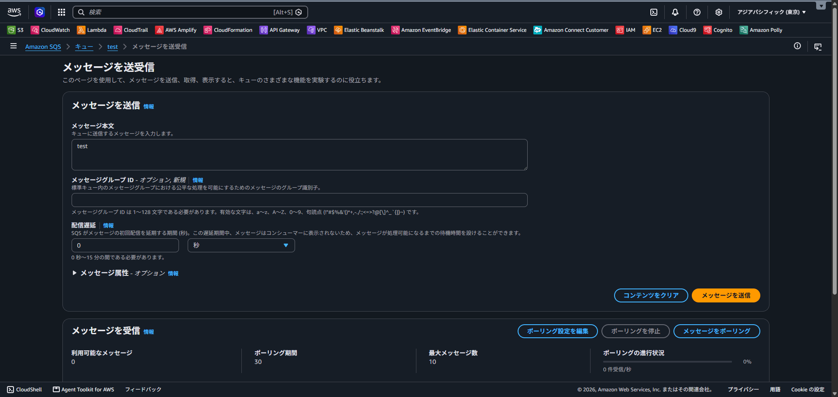Click Edit polling settings button
Screen dimensions: 838x397
[x=558, y=331]
